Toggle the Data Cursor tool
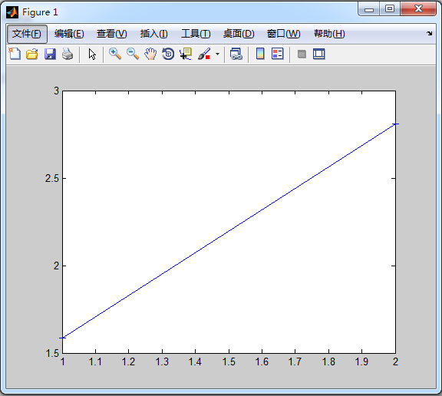442x396 pixels. 186,54
